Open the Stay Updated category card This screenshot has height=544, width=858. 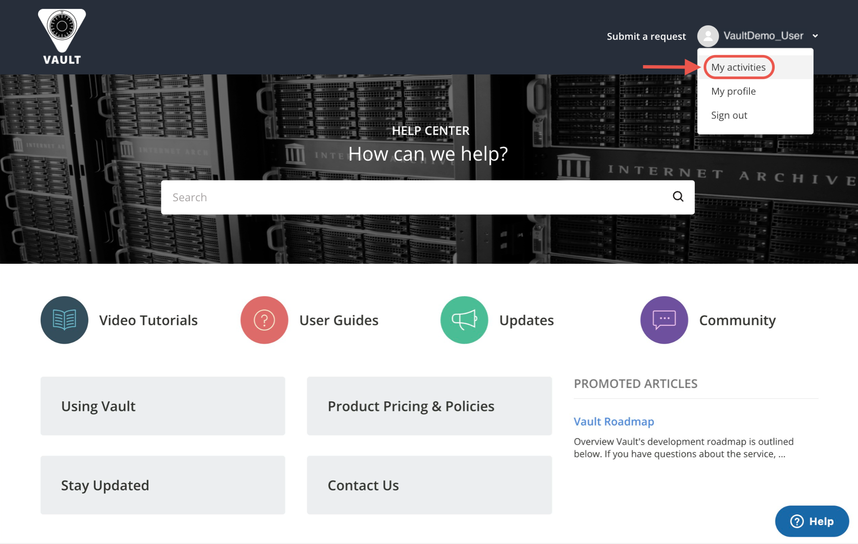tap(163, 485)
